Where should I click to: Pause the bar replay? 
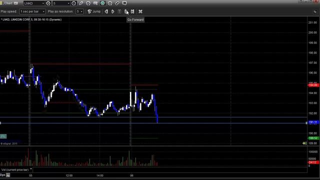pos(119,11)
